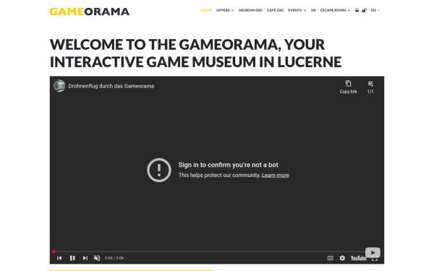434x271 pixels.
Task: Copy the video link
Action: tap(348, 87)
